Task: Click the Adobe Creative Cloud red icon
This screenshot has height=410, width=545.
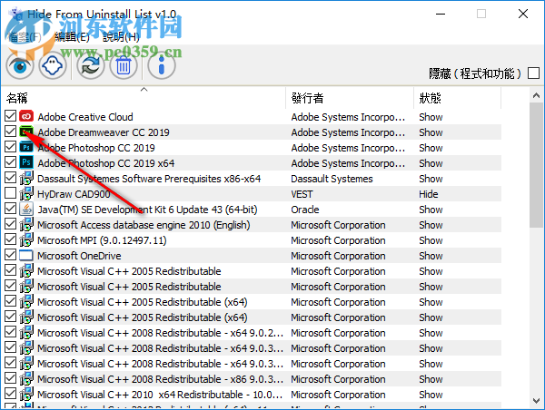Action: tap(26, 116)
